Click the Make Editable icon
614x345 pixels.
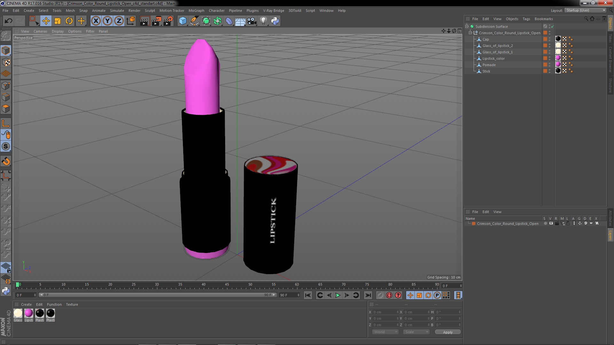6,36
